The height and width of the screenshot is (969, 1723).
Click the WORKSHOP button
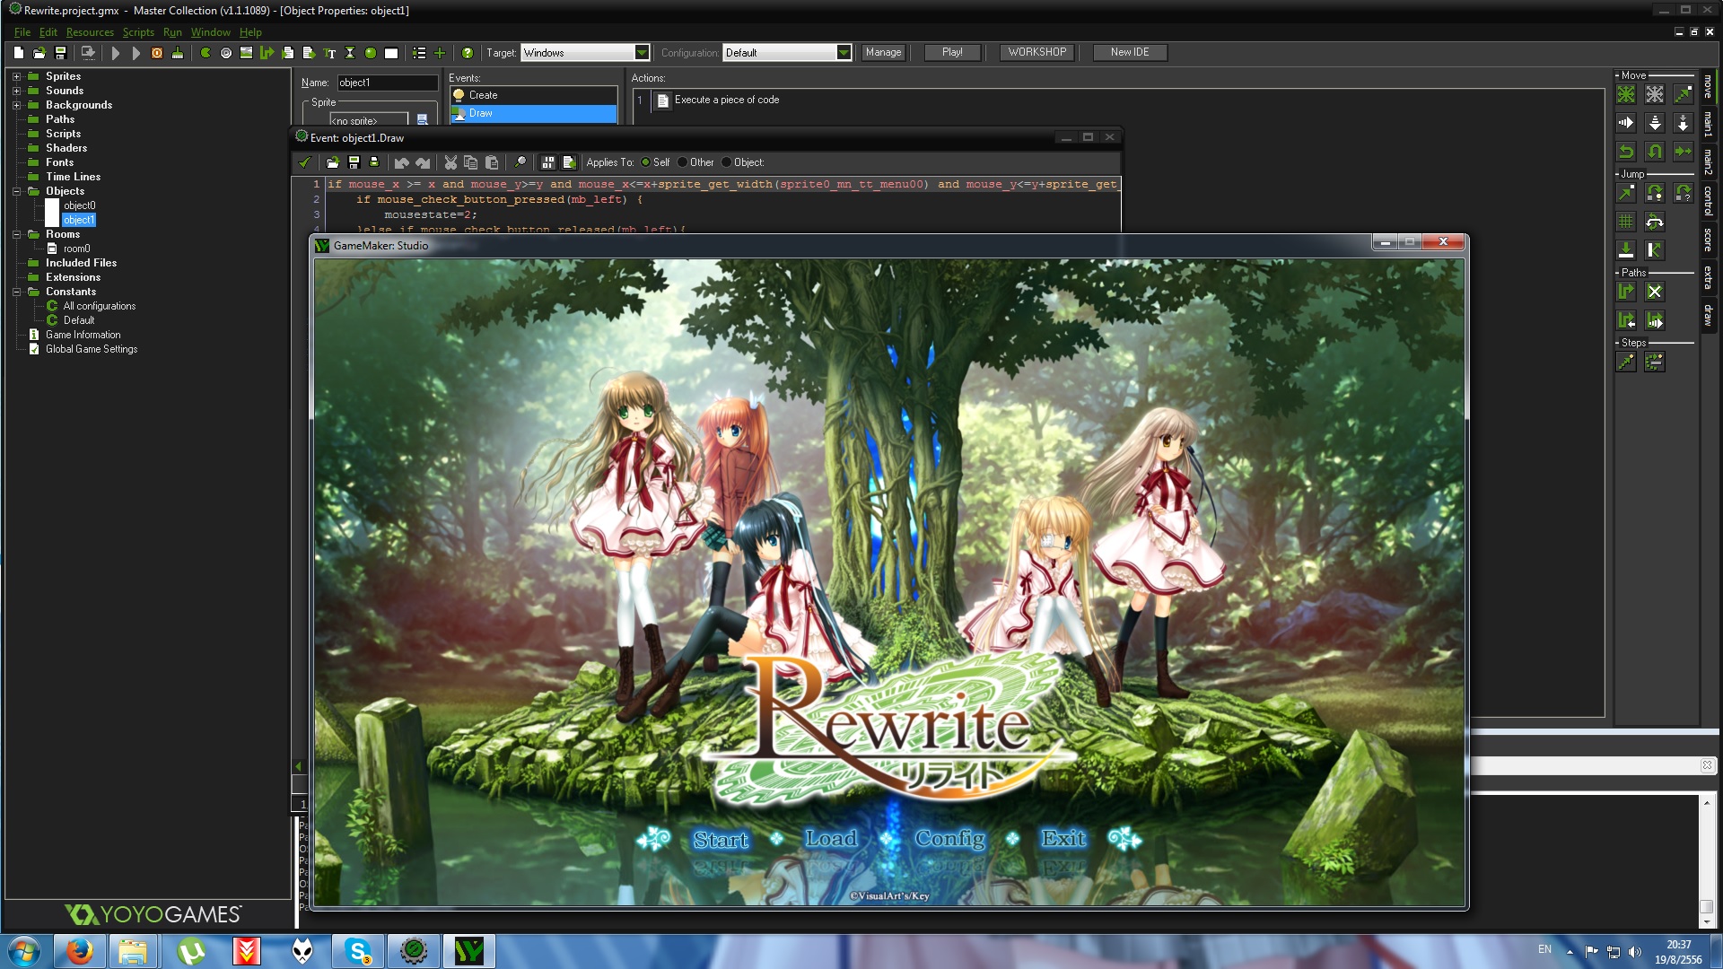[1036, 52]
